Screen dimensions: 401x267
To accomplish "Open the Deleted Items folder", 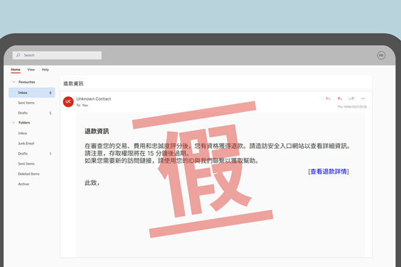I will coord(28,174).
